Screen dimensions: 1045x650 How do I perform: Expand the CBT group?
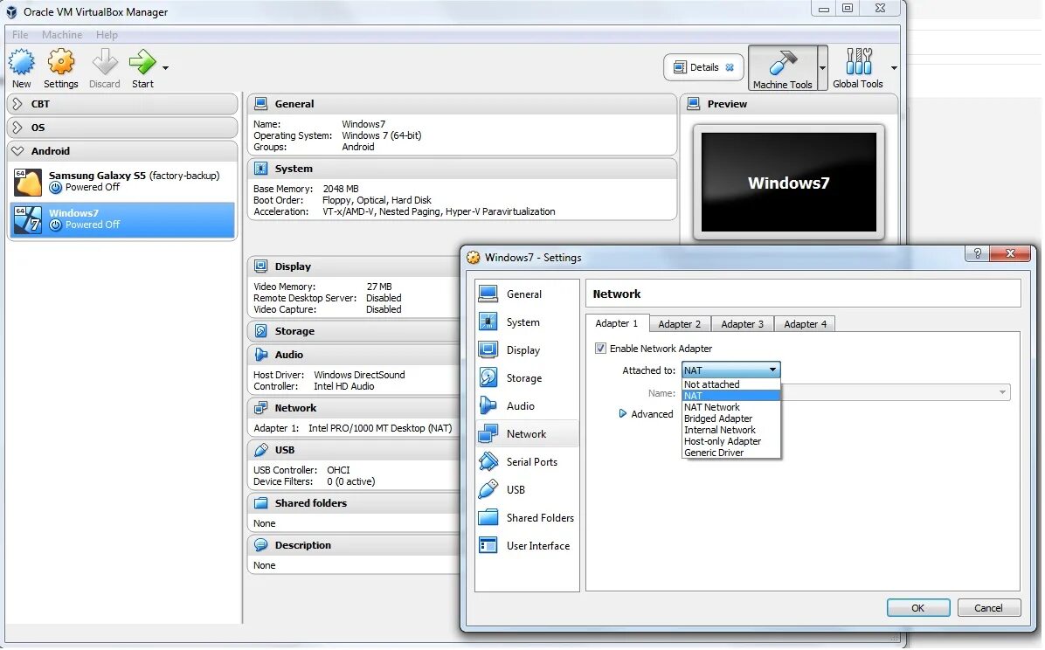(x=18, y=104)
